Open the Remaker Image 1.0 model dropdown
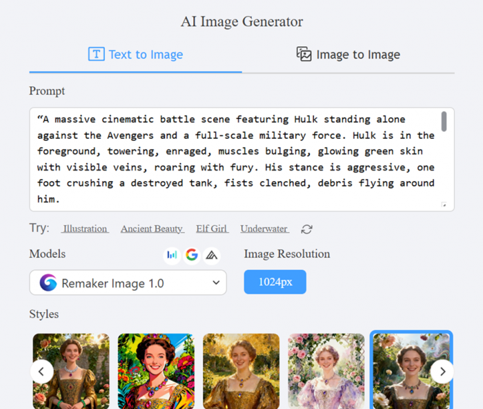The width and height of the screenshot is (483, 409). (x=128, y=283)
